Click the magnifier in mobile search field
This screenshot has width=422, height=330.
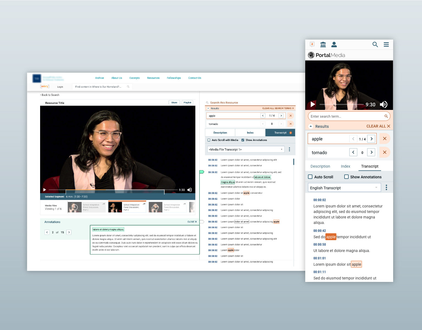click(386, 116)
